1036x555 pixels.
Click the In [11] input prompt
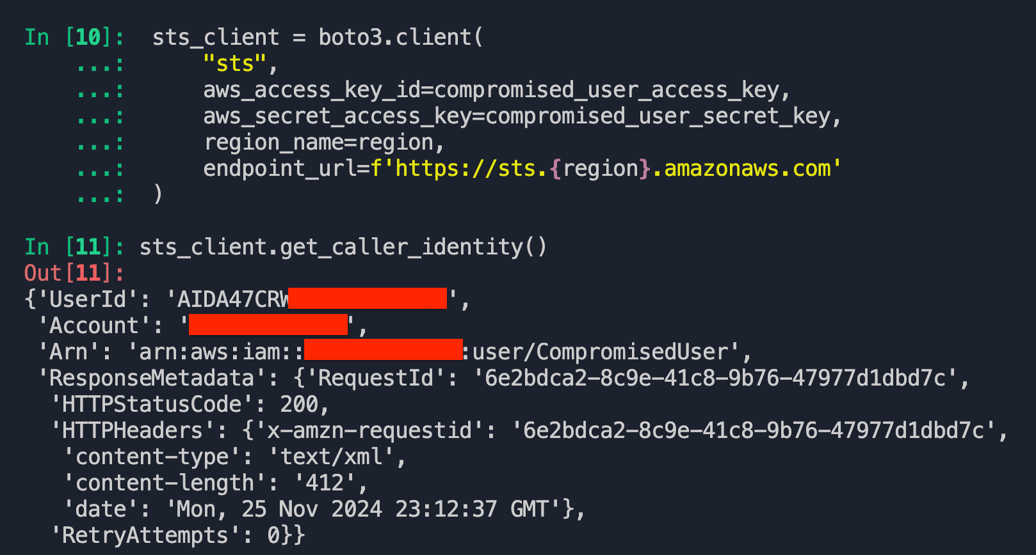coord(74,247)
